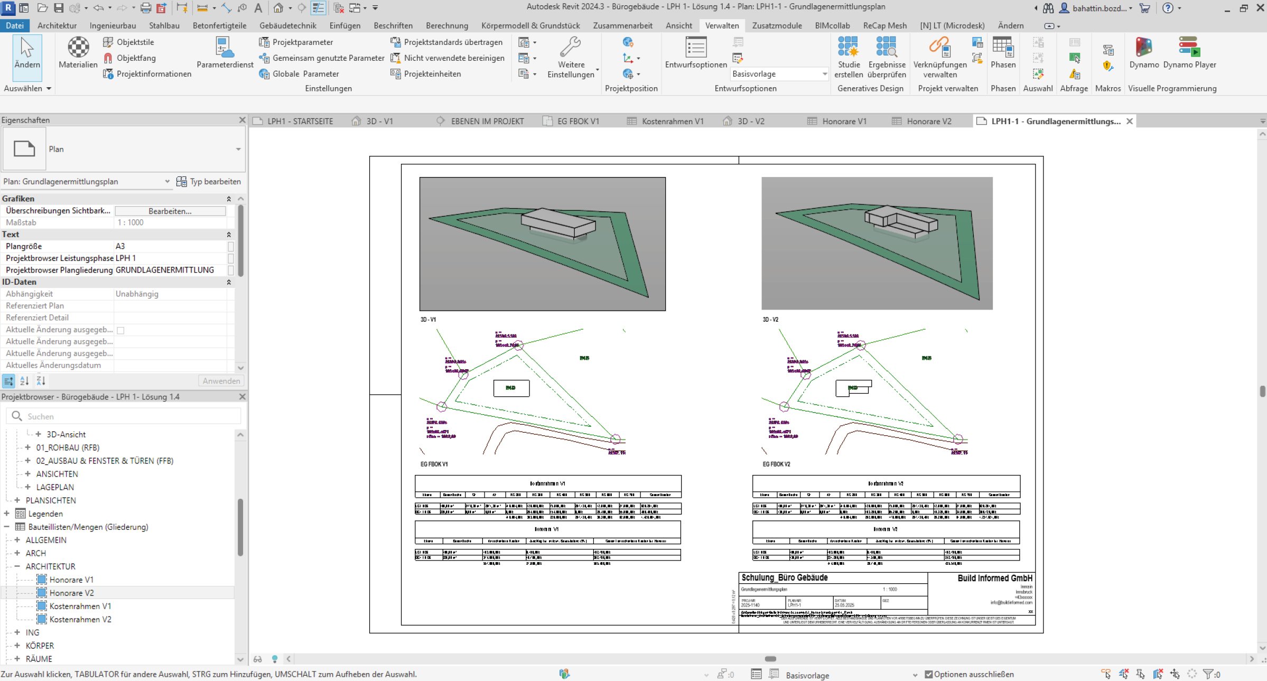Open Parameterdienst parameter service
Viewport: 1267px width, 681px height.
[x=225, y=53]
